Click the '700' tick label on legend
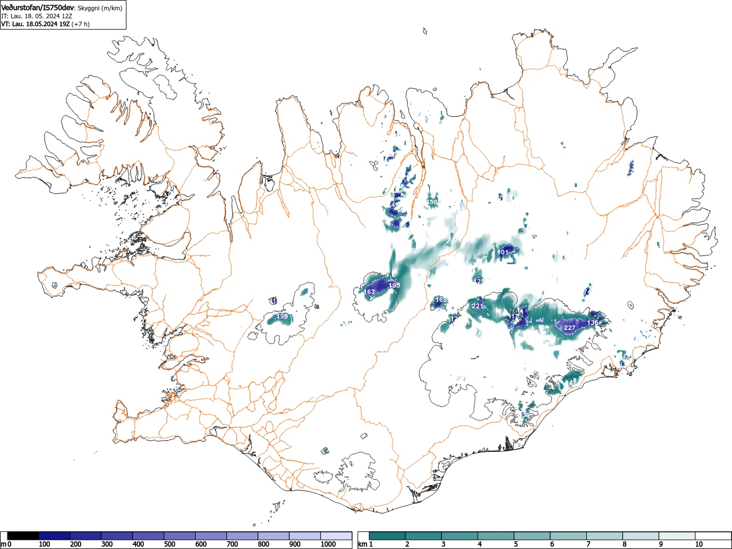732x549 pixels. tap(232, 544)
